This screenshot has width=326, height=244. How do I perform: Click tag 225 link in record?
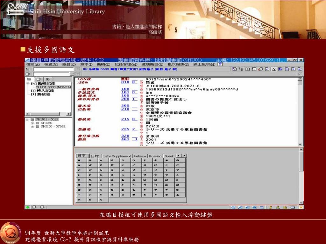(x=125, y=129)
